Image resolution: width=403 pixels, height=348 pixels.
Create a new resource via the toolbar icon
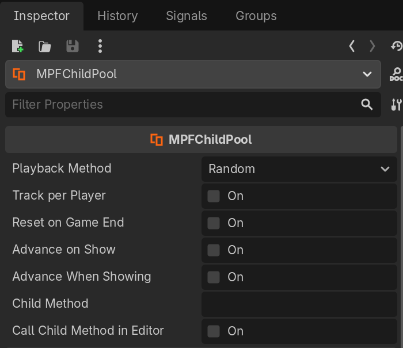pos(18,47)
